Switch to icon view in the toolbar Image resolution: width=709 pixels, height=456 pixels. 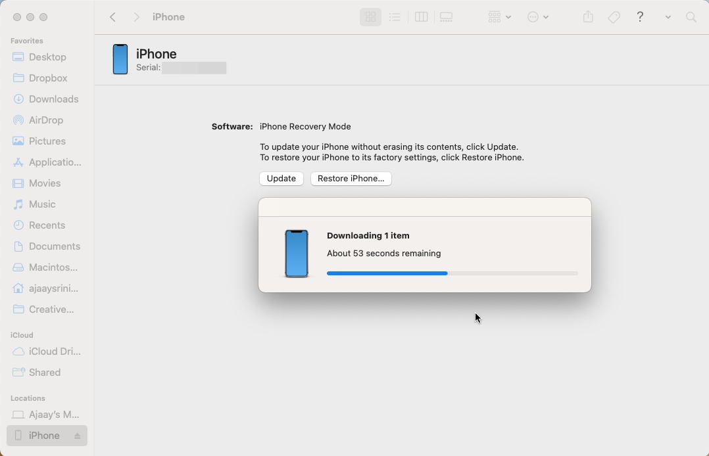(x=370, y=17)
